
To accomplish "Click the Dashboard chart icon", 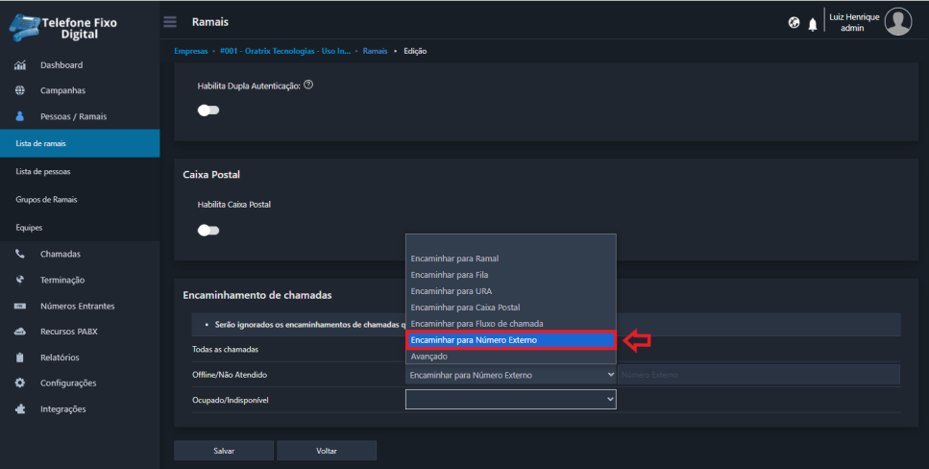I will (x=20, y=65).
